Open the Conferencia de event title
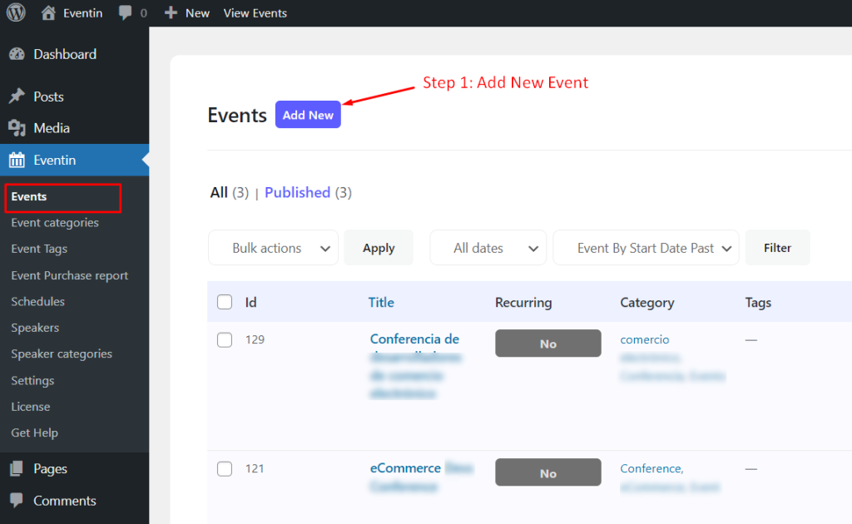The width and height of the screenshot is (852, 524). (414, 339)
